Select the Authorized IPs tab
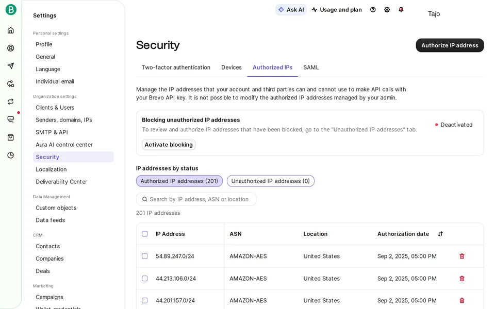Image resolution: width=495 pixels, height=309 pixels. click(272, 67)
